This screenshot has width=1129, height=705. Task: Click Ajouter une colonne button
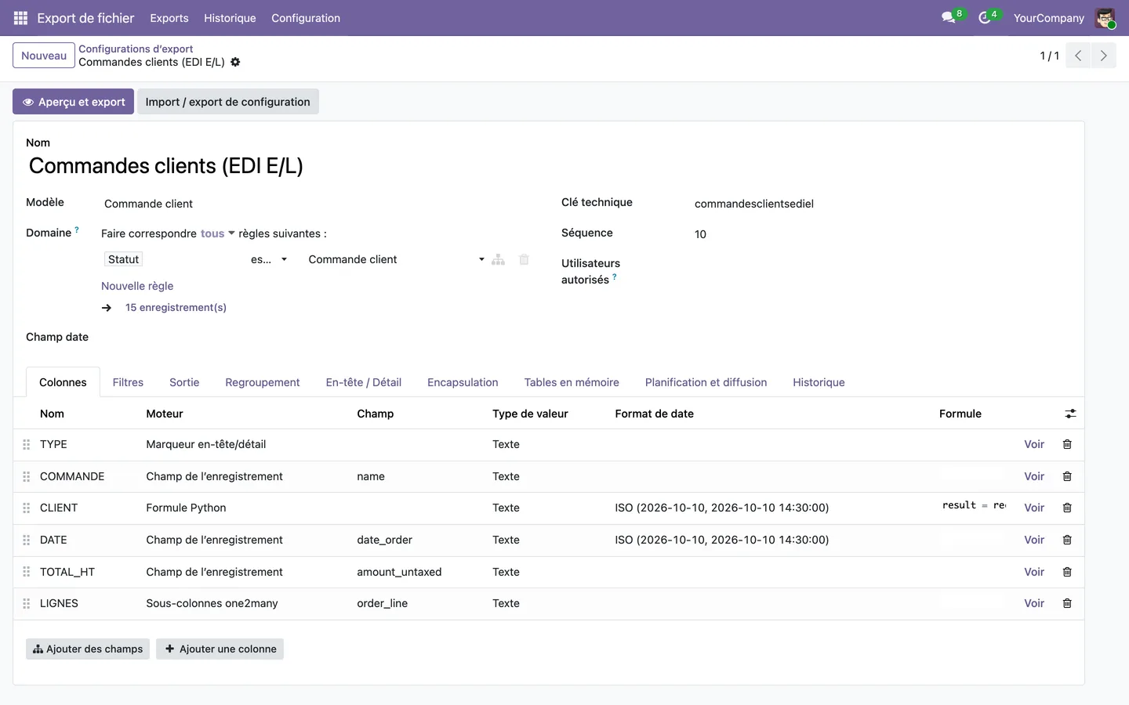pyautogui.click(x=220, y=649)
